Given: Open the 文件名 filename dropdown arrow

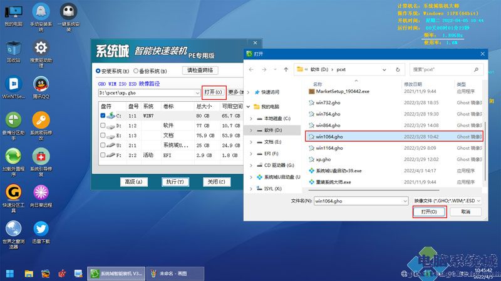Looking at the screenshot, I should pos(405,201).
